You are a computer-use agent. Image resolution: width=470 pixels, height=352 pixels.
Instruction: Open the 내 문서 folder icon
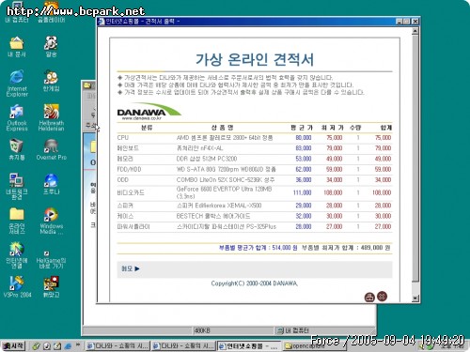click(17, 47)
